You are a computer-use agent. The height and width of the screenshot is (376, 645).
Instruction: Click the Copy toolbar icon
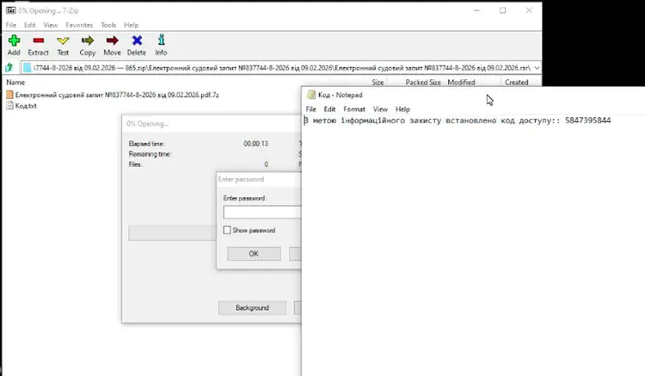tap(88, 45)
